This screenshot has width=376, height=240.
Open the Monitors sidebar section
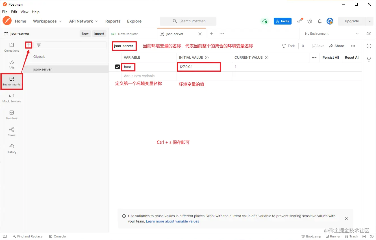click(12, 115)
